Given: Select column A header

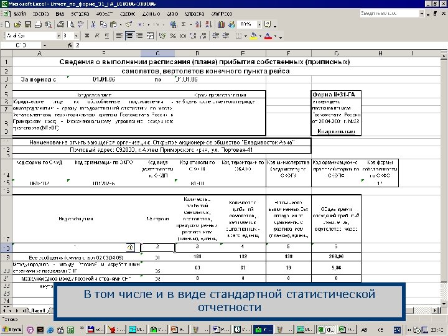Looking at the screenshot, I should coord(39,54).
